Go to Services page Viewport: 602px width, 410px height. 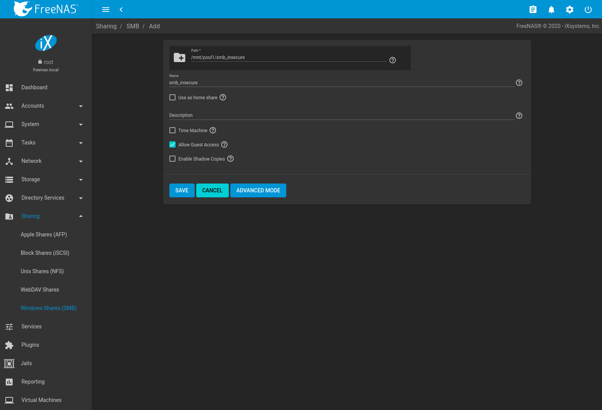click(31, 326)
